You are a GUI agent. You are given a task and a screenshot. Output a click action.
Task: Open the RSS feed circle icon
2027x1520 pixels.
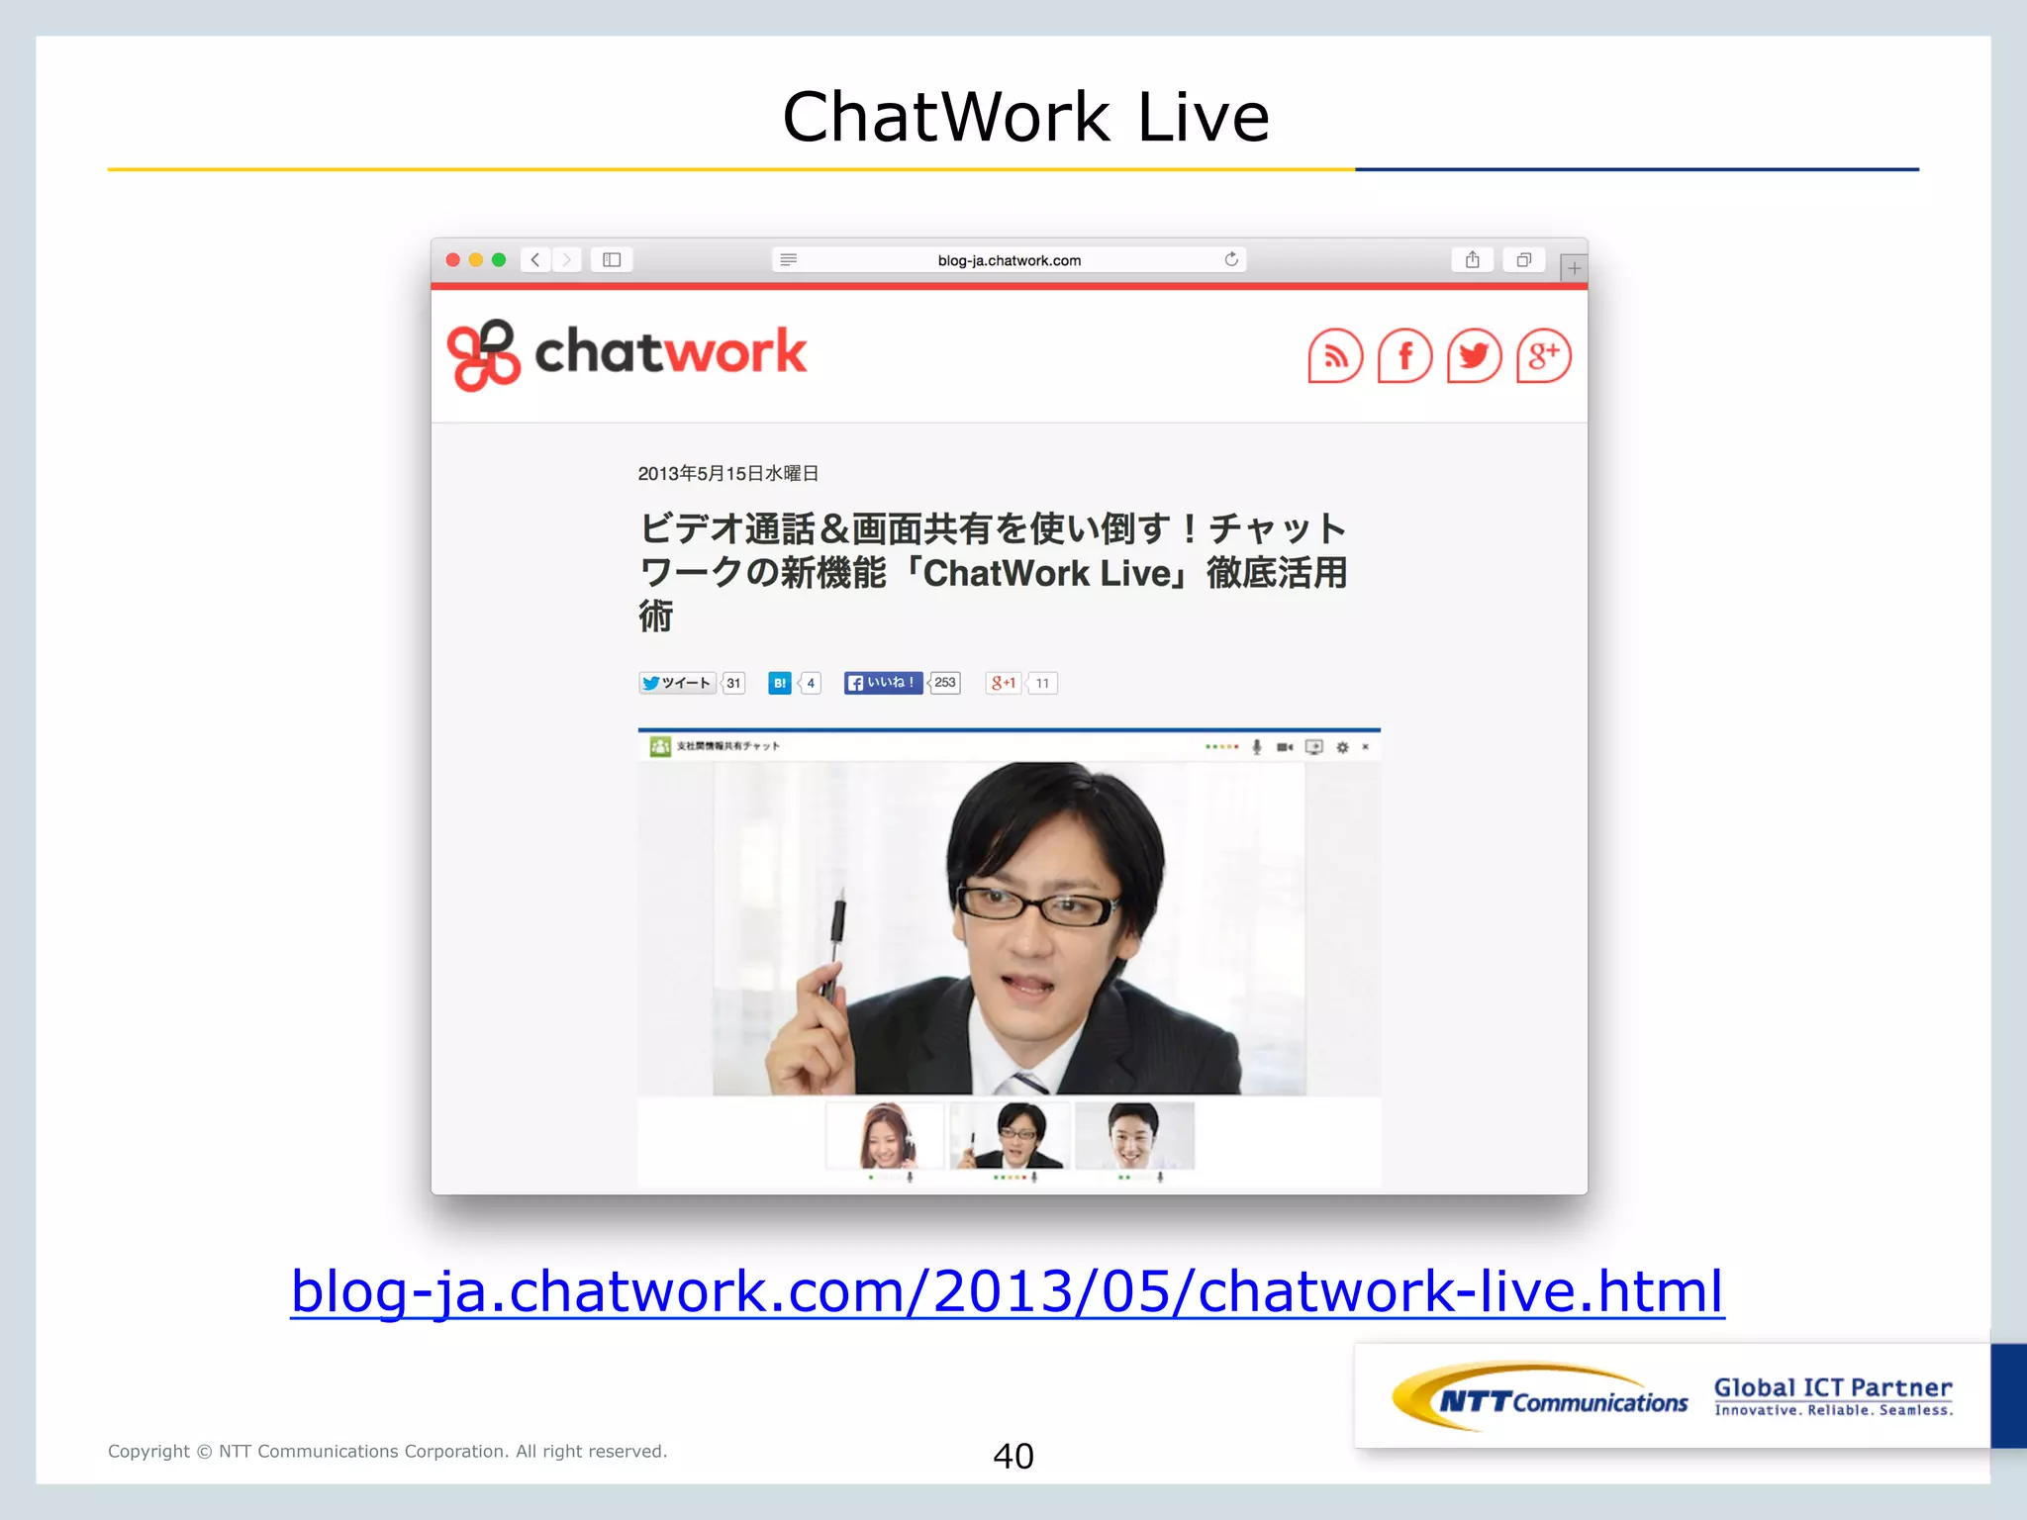pyautogui.click(x=1335, y=355)
